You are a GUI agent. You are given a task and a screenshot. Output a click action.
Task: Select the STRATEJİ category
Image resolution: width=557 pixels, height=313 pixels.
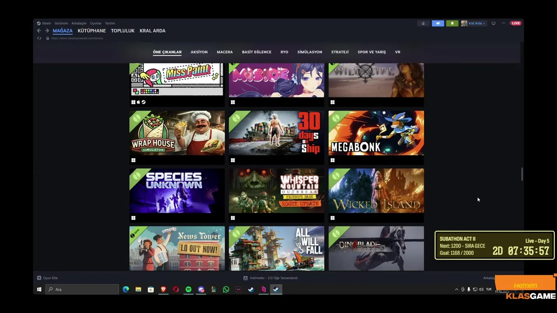click(340, 52)
